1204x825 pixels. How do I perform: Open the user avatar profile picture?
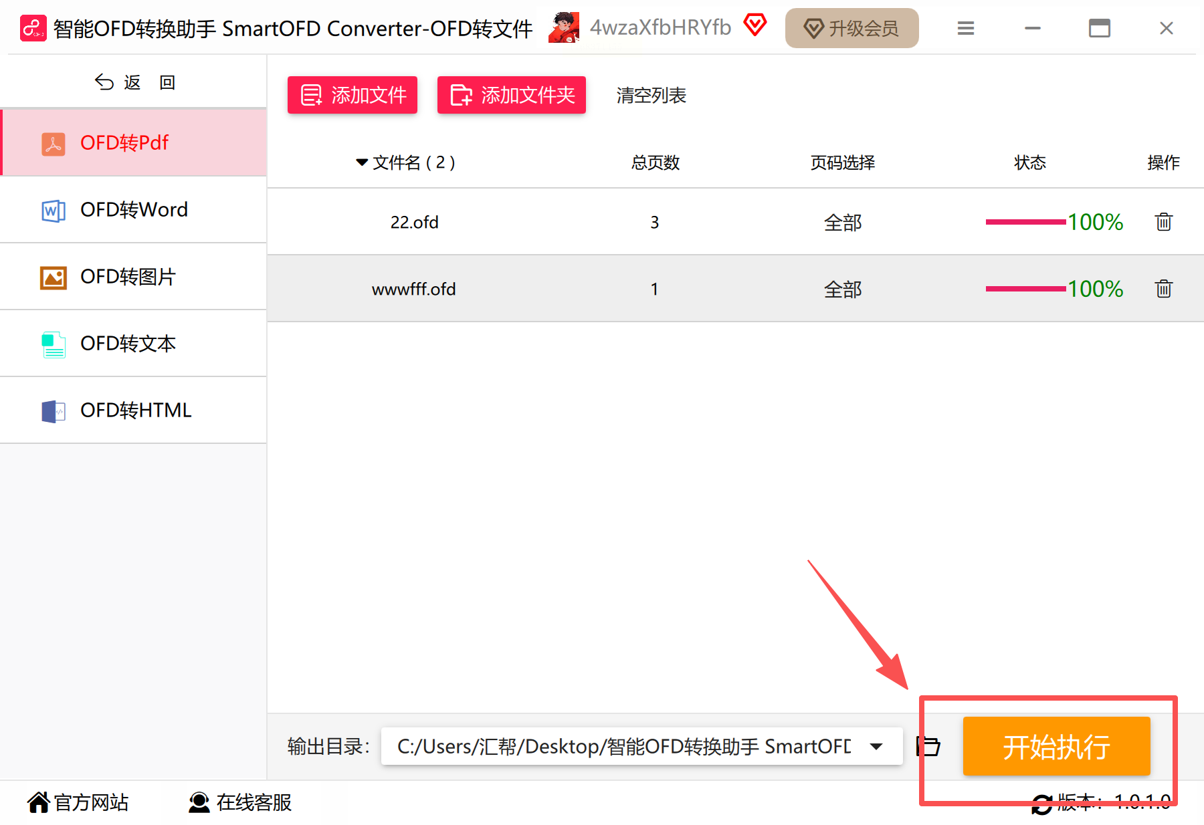point(564,27)
